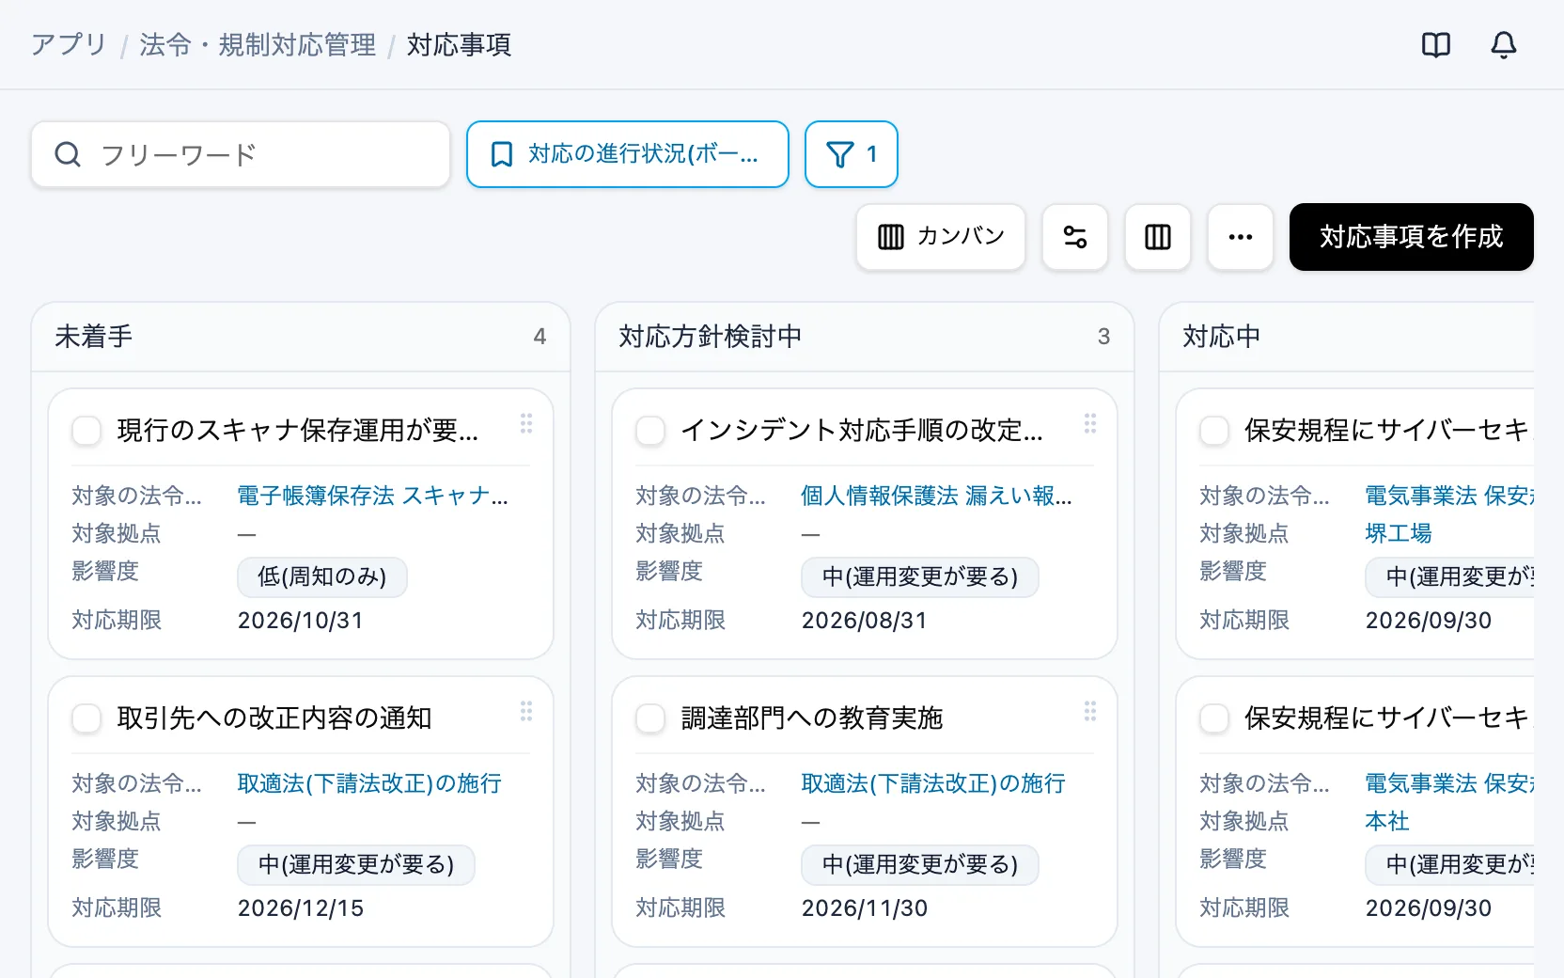Open the display settings sliders icon
The height and width of the screenshot is (978, 1564).
pyautogui.click(x=1074, y=237)
